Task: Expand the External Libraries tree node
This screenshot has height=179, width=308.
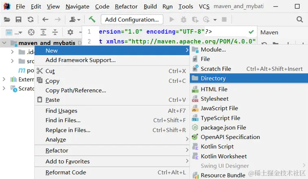Action: pyautogui.click(x=4, y=80)
